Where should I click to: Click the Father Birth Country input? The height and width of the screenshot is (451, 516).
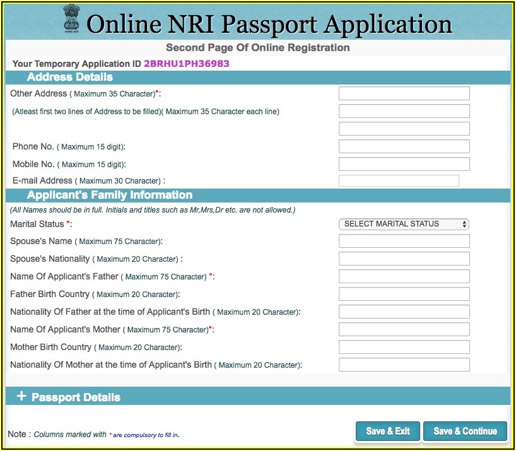pos(404,295)
